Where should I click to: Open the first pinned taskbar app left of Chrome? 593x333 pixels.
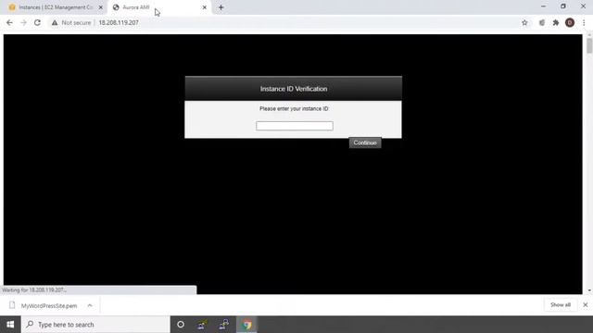[202, 325]
